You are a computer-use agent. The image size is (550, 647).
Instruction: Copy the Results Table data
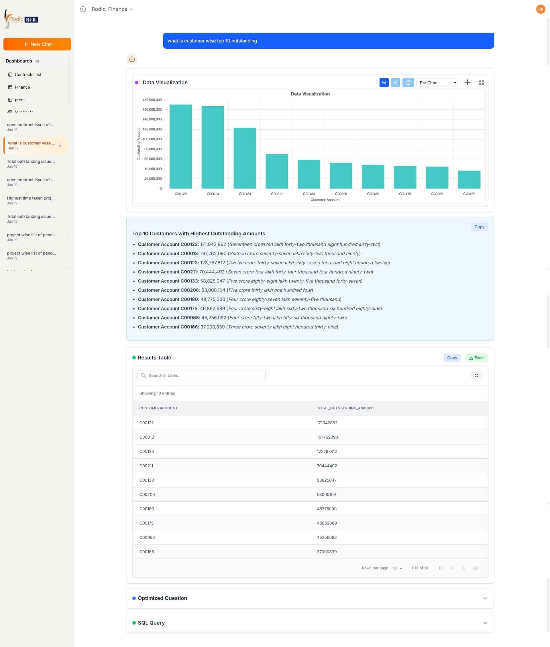pyautogui.click(x=452, y=357)
